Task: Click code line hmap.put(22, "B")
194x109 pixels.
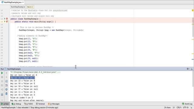Action: click(28, 41)
